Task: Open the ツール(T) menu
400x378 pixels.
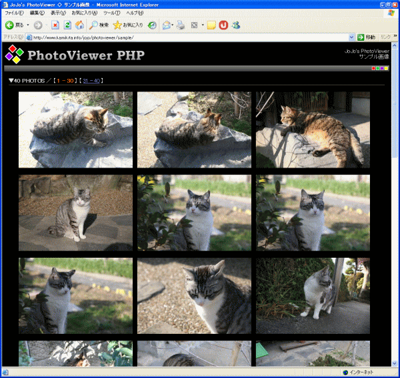Action: (112, 13)
